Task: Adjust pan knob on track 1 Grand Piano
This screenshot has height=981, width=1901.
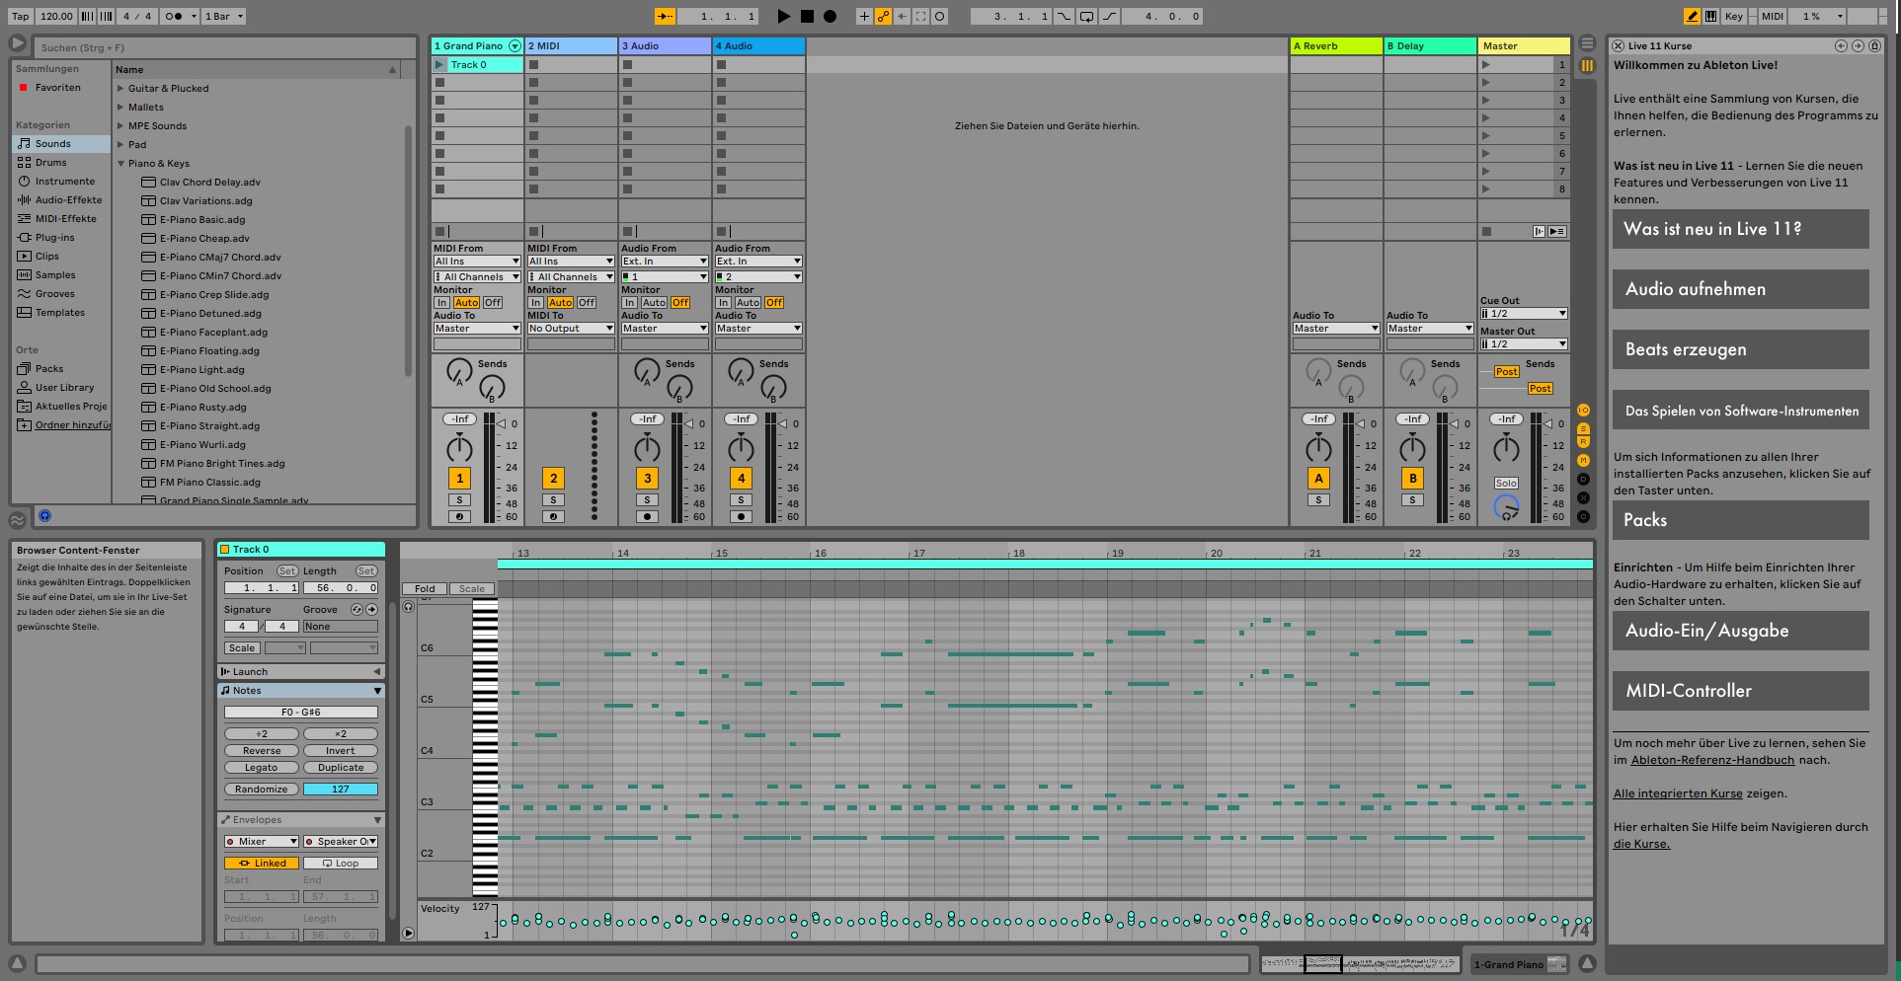Action: 459,448
